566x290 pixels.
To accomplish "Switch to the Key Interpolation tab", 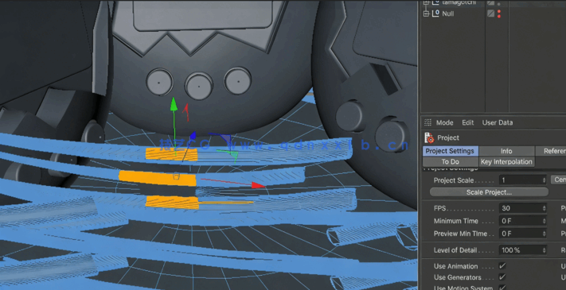I will pyautogui.click(x=506, y=162).
